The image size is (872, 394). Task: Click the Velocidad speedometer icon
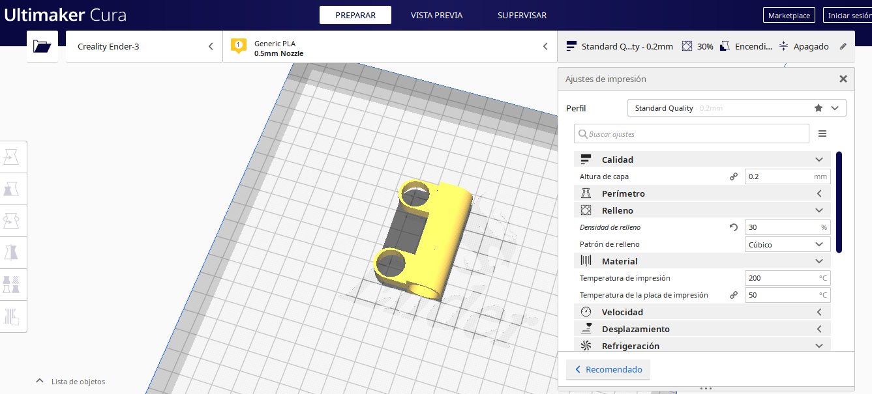pos(586,312)
